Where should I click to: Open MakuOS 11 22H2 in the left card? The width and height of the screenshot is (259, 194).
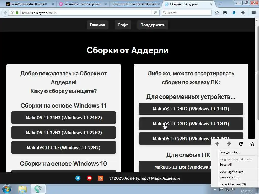[63, 132]
